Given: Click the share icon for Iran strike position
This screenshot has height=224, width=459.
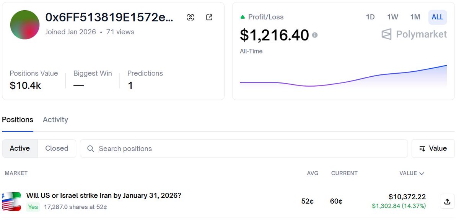Looking at the screenshot, I should 447,201.
